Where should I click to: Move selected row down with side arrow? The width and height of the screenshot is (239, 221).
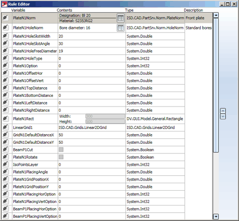point(223,117)
